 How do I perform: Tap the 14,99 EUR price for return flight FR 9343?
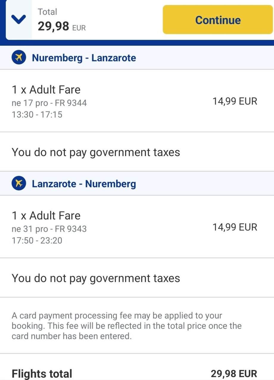[235, 227]
